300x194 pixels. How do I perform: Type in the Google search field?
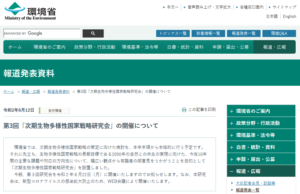[x=42, y=34]
